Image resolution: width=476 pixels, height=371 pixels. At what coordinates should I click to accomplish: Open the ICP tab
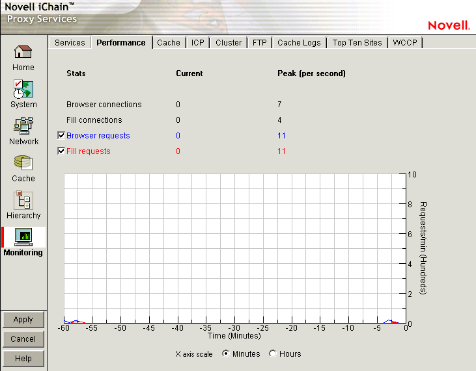197,43
